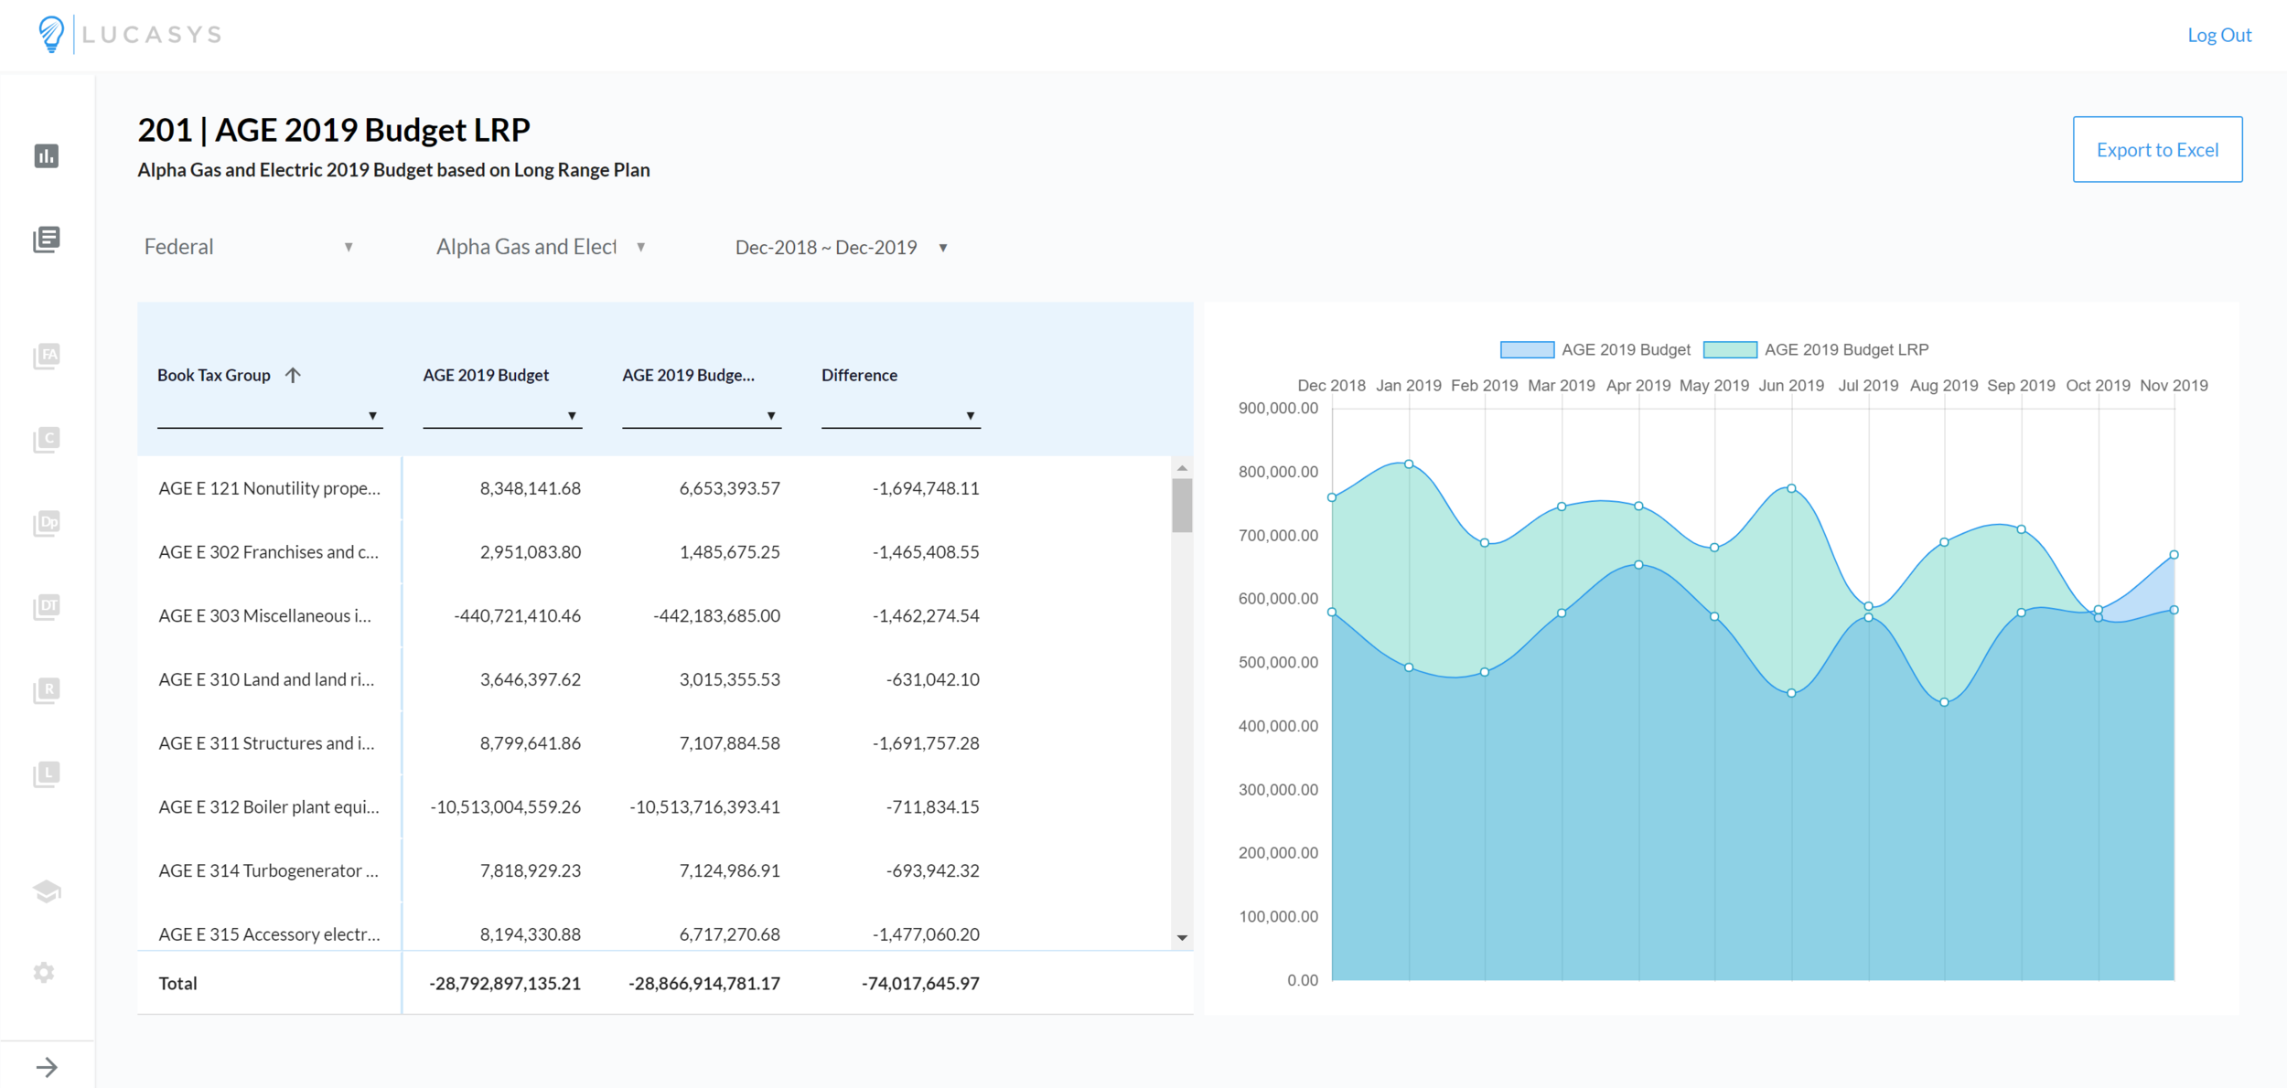2287x1088 pixels.
Task: Click the Log Out link
Action: point(2218,35)
